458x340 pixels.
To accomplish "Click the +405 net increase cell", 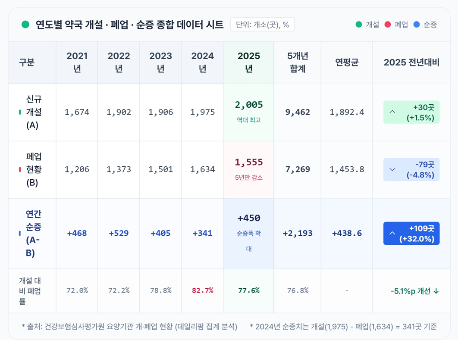I will coord(160,233).
